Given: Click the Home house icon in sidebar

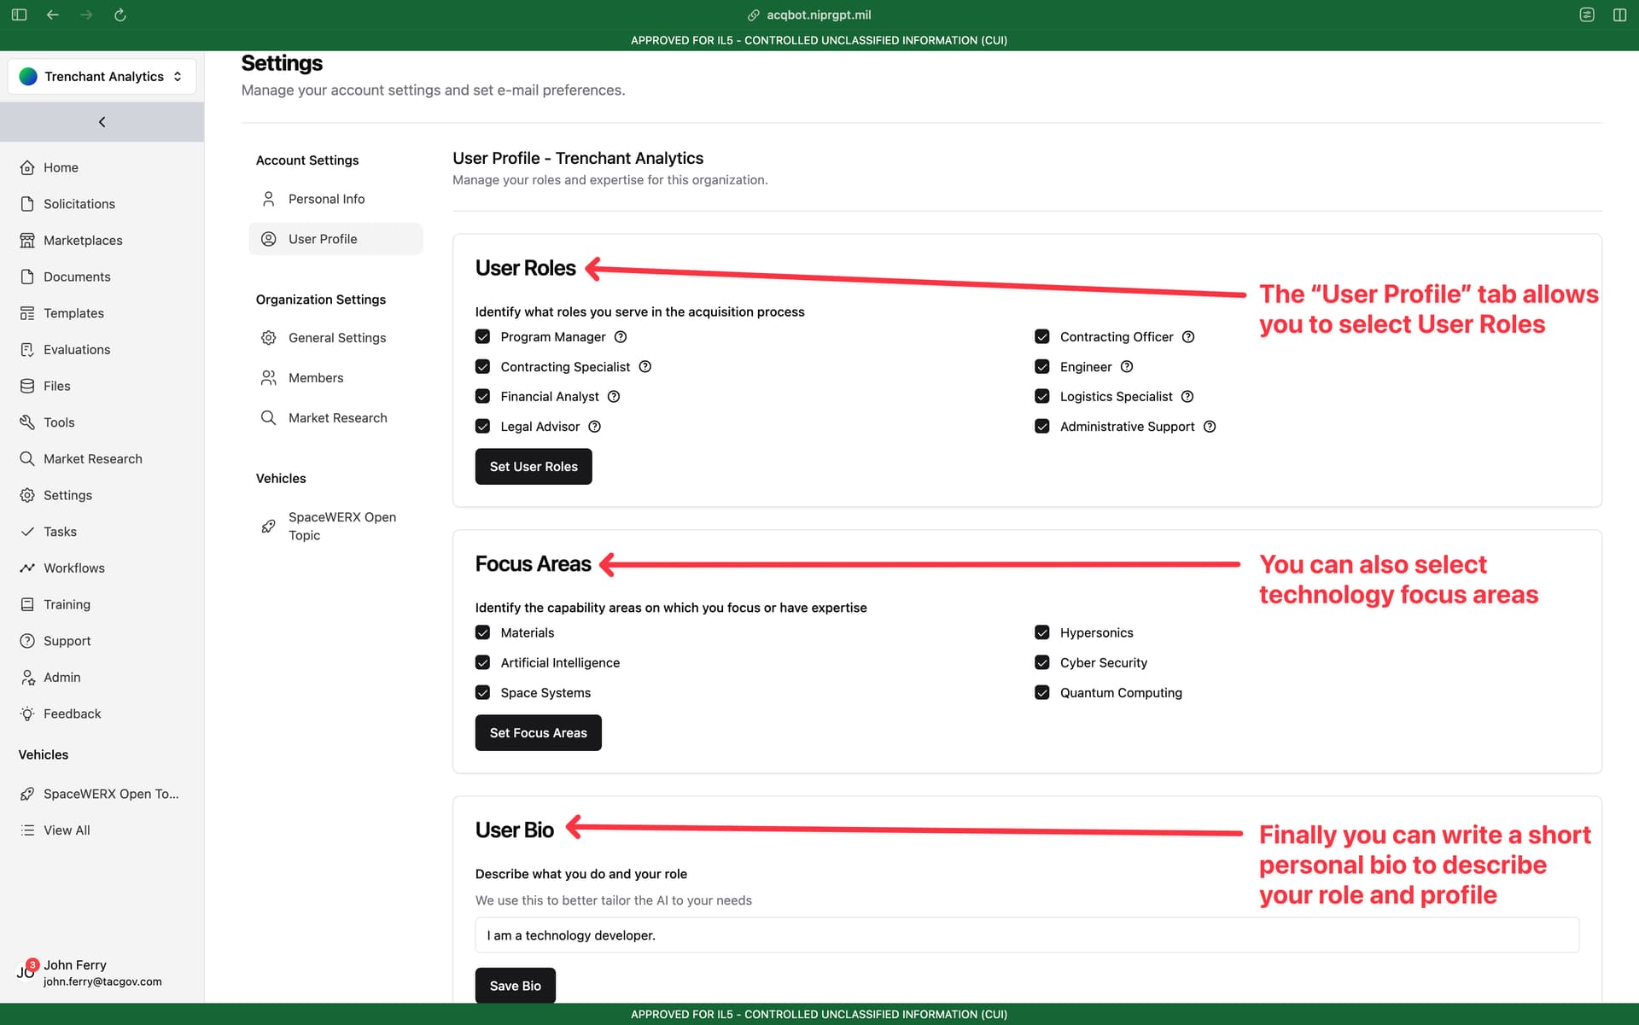Looking at the screenshot, I should [27, 167].
